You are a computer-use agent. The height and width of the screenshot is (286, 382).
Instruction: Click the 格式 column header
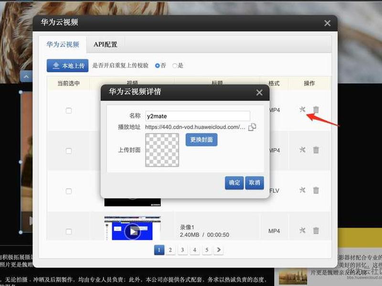coord(274,83)
